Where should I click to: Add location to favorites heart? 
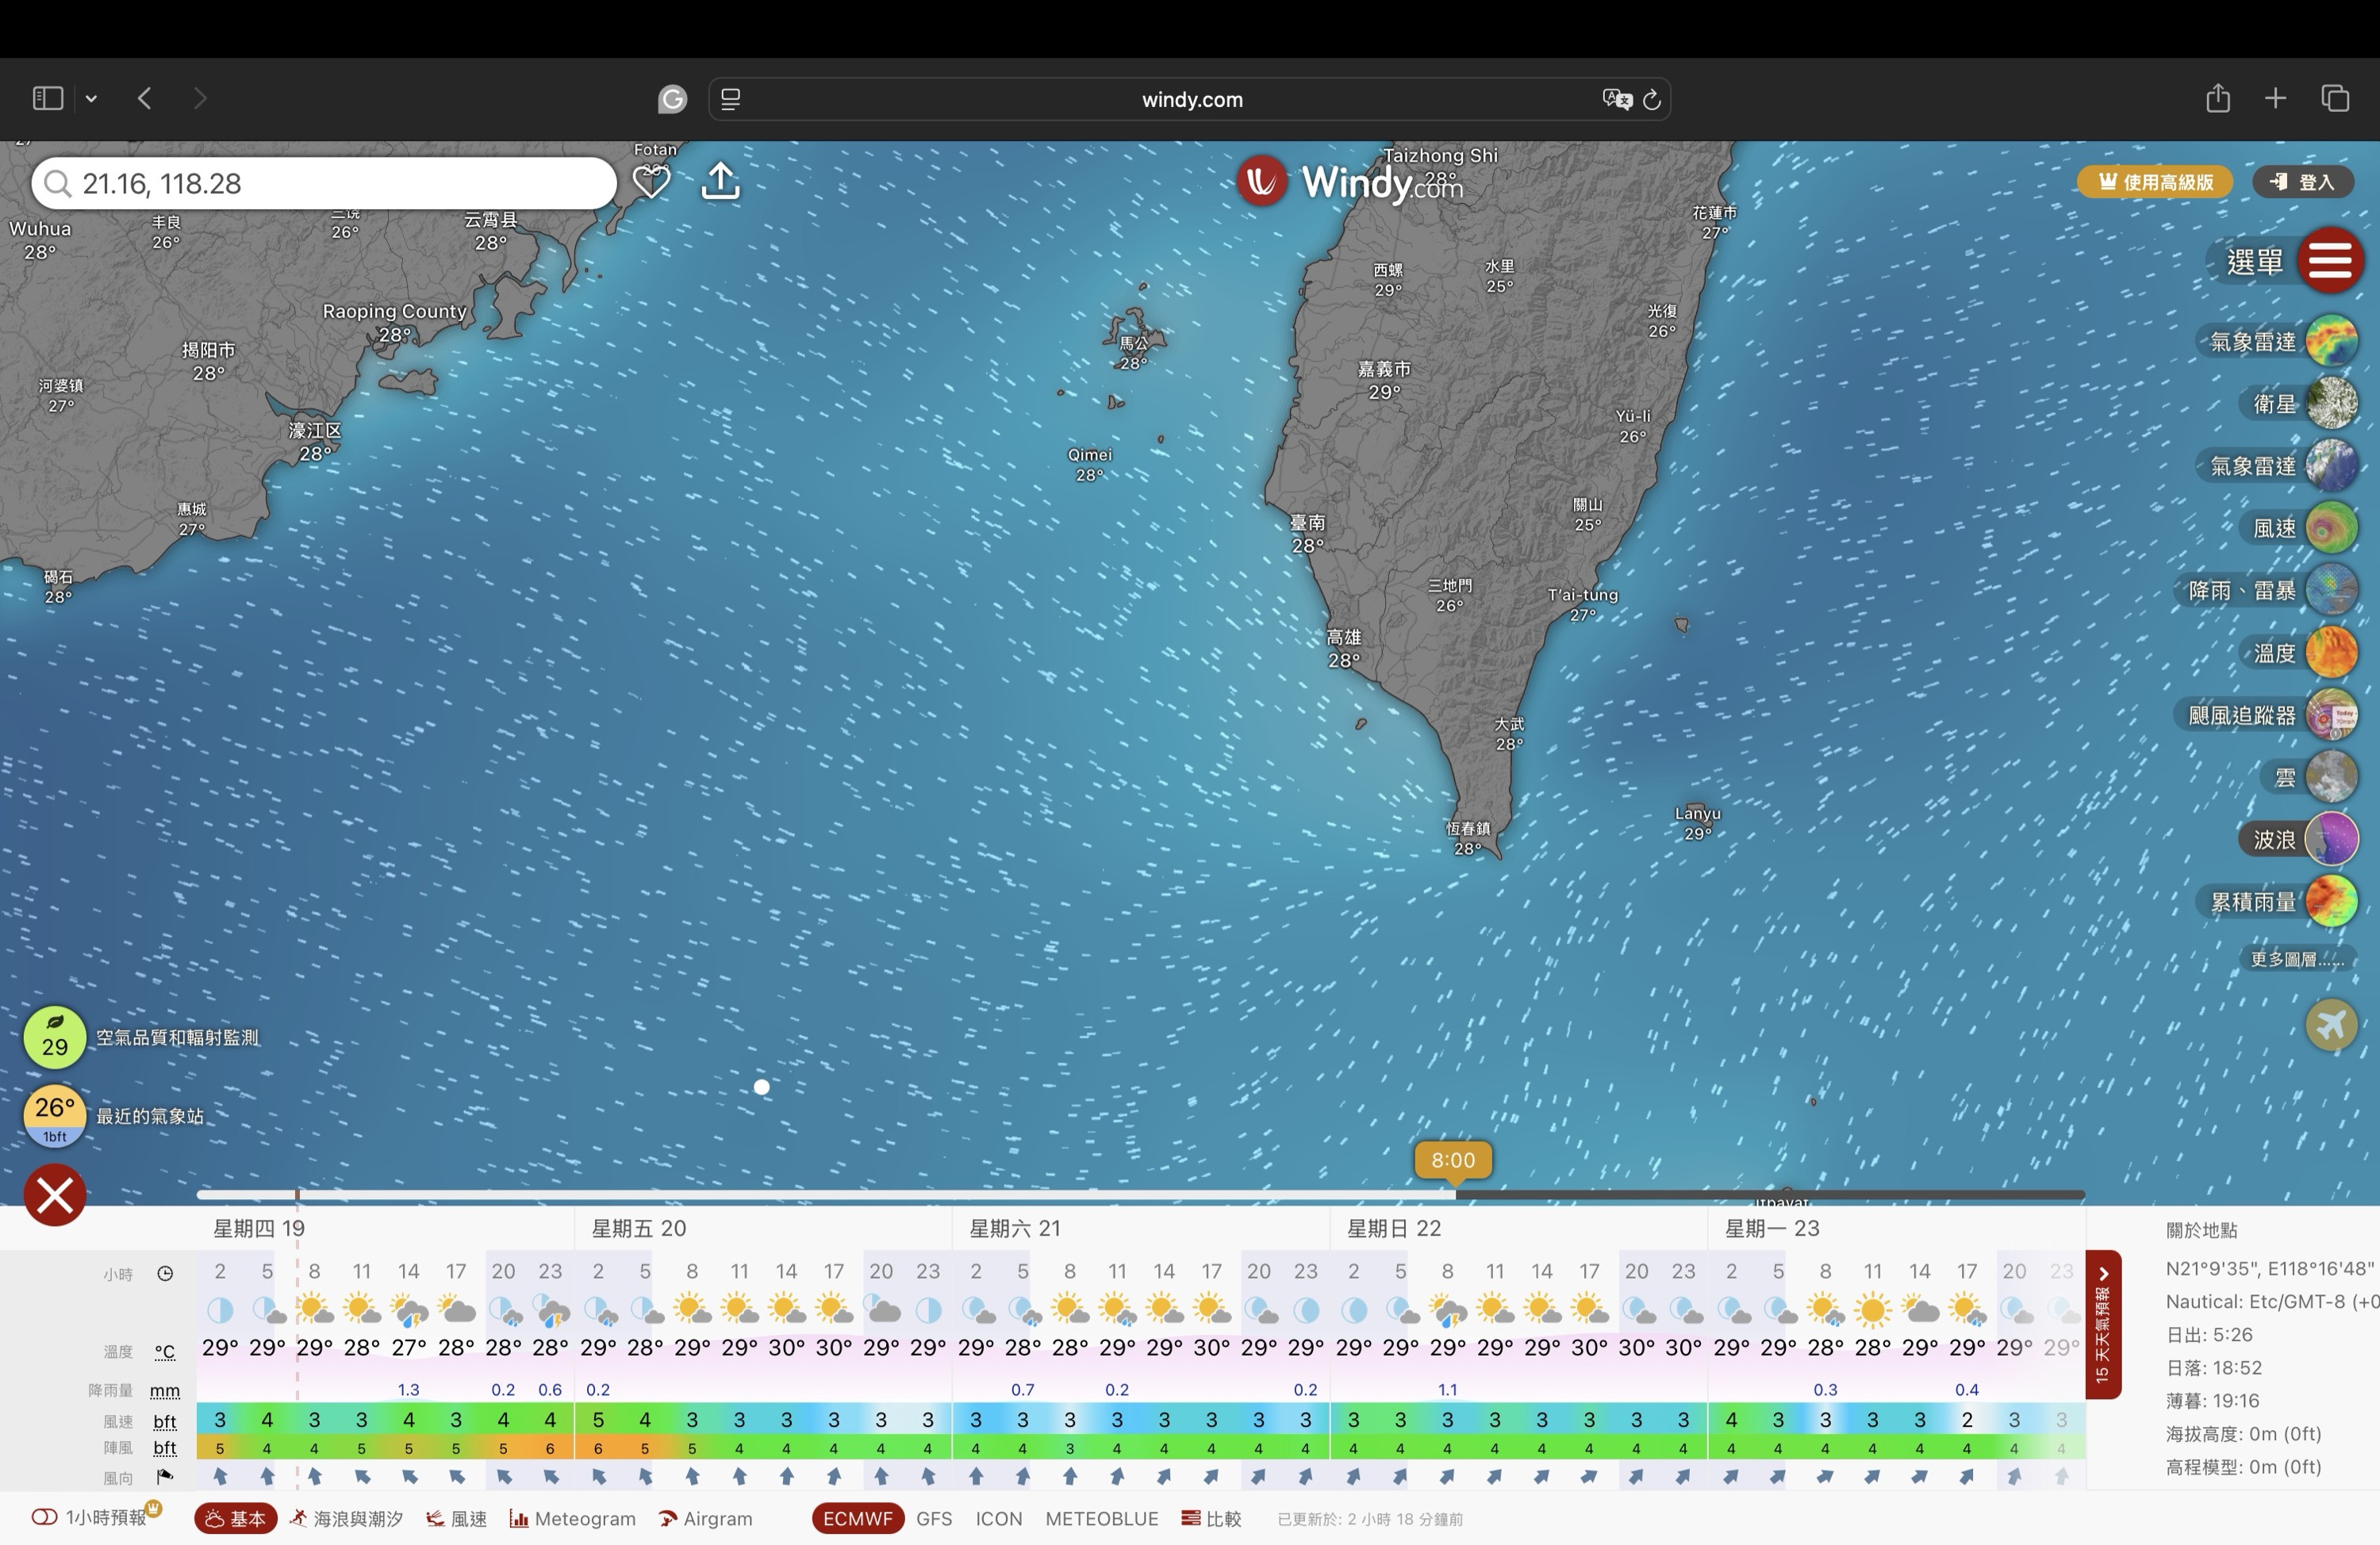pos(651,182)
